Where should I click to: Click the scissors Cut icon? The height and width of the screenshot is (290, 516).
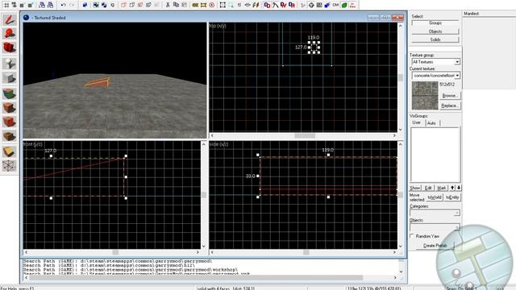click(168, 5)
